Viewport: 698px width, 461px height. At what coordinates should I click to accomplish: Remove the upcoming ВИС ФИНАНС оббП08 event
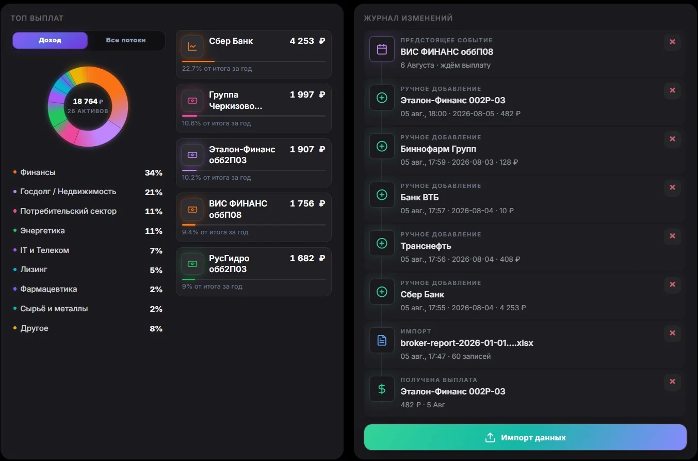click(672, 42)
